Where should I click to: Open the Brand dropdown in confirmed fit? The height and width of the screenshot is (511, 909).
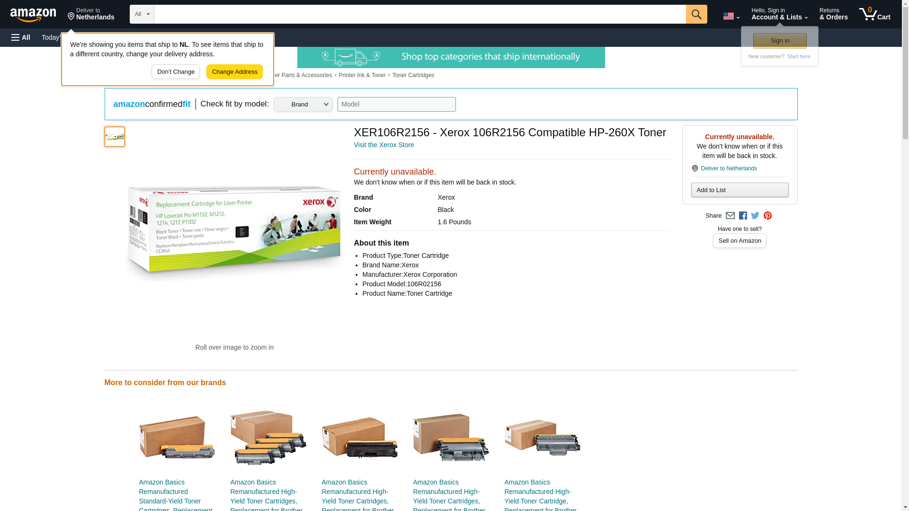303,105
